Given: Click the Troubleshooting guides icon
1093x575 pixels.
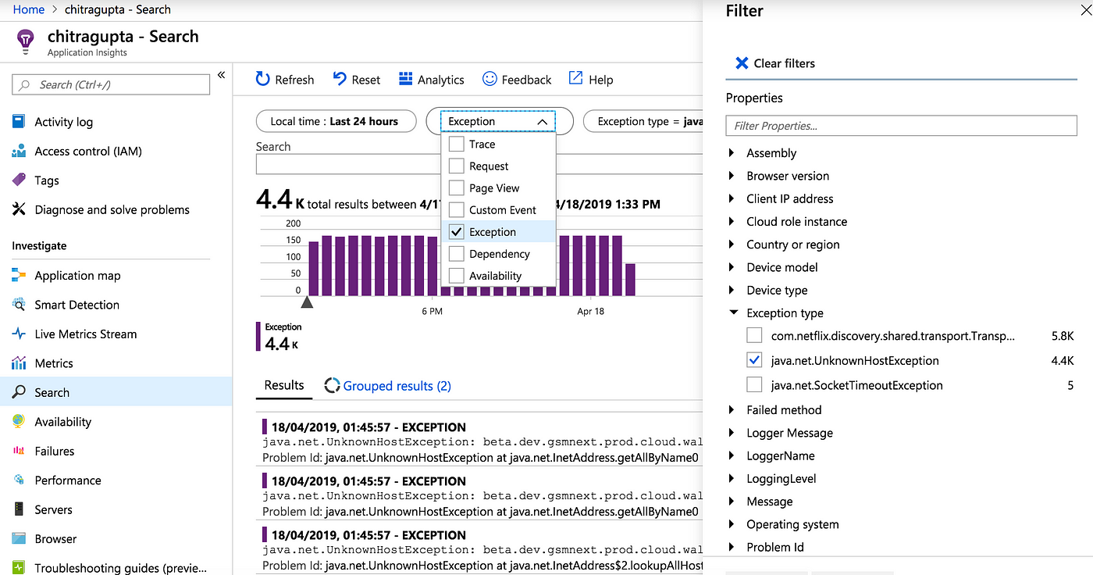Looking at the screenshot, I should click(19, 568).
